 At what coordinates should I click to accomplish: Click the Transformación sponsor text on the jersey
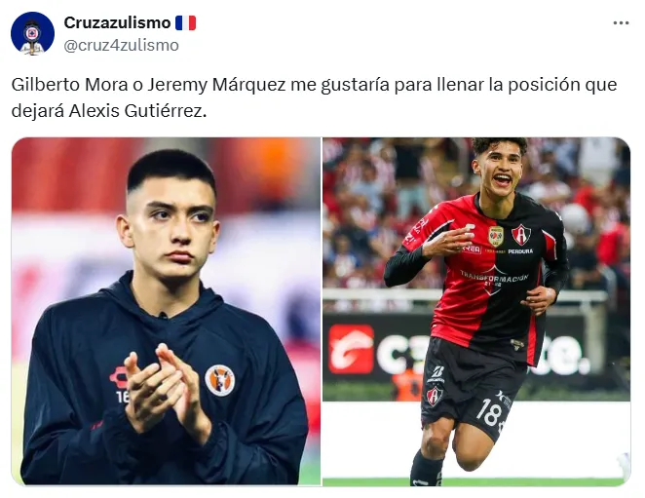[494, 277]
